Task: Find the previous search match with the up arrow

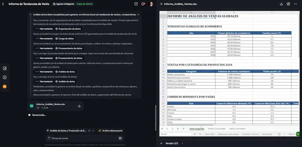Action: click(195, 134)
